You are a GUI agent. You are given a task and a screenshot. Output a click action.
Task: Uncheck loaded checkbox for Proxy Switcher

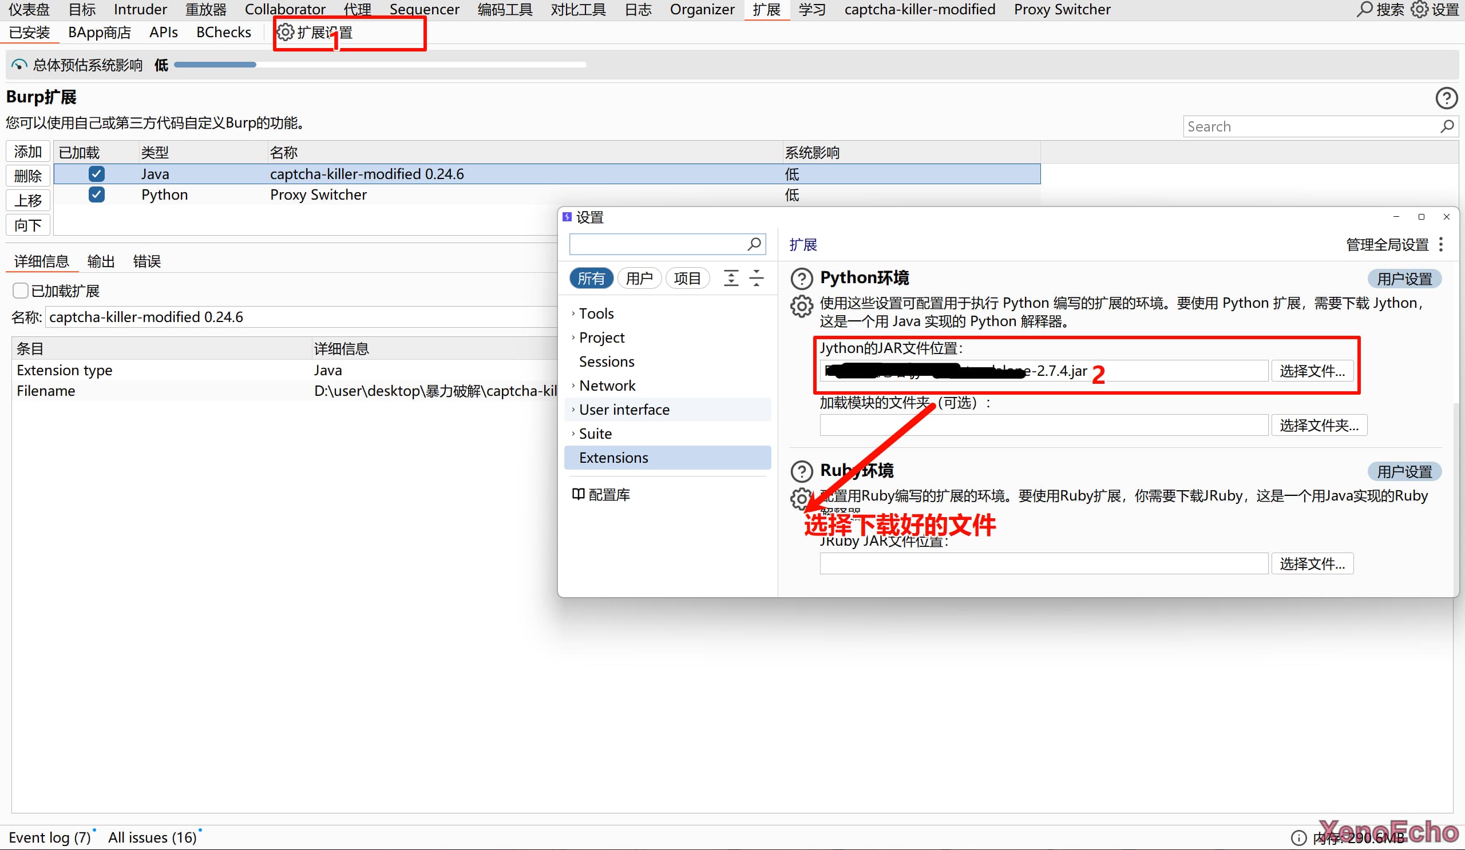[97, 194]
